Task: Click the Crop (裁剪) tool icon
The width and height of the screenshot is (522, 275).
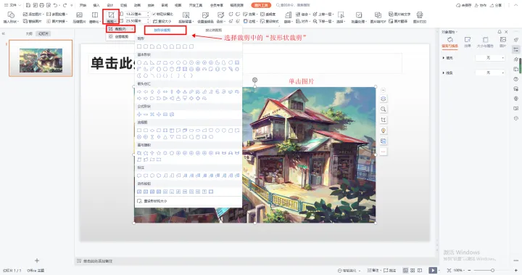Action: pos(111,15)
